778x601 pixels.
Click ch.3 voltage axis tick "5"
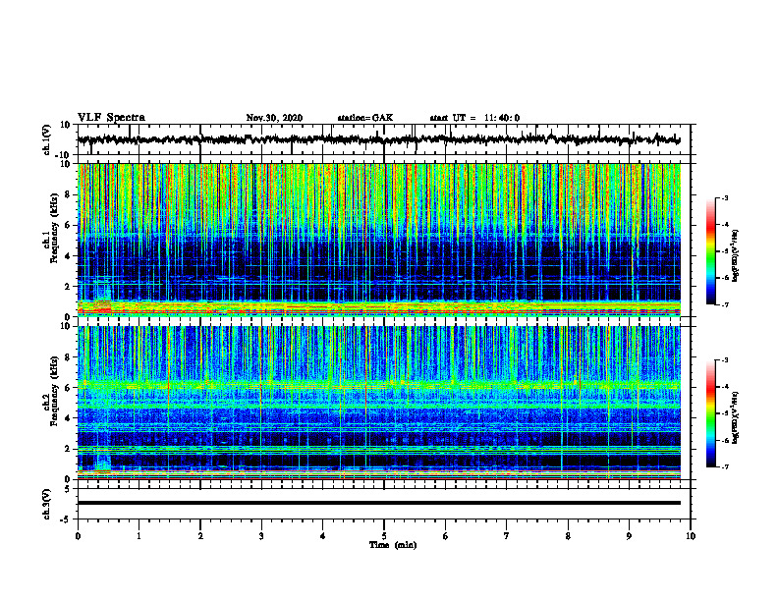(x=68, y=489)
